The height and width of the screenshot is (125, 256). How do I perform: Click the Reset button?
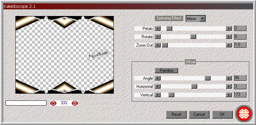pyautogui.click(x=176, y=114)
